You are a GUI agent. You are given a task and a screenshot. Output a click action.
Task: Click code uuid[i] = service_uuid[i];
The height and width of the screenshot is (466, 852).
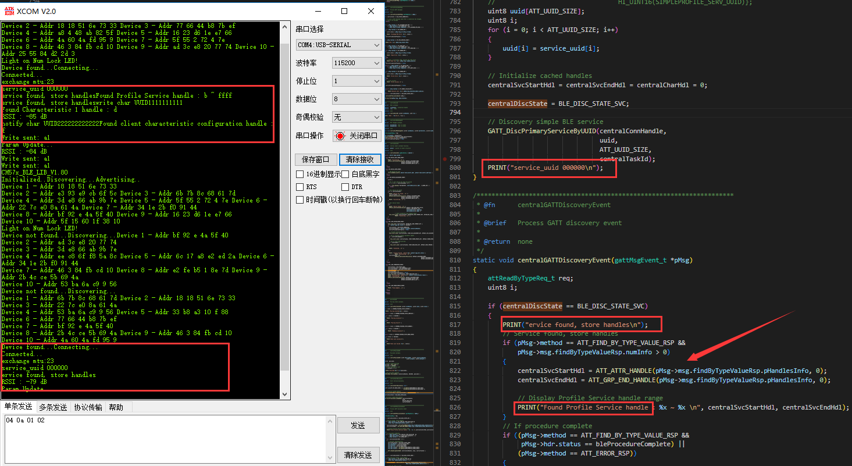[x=551, y=48]
